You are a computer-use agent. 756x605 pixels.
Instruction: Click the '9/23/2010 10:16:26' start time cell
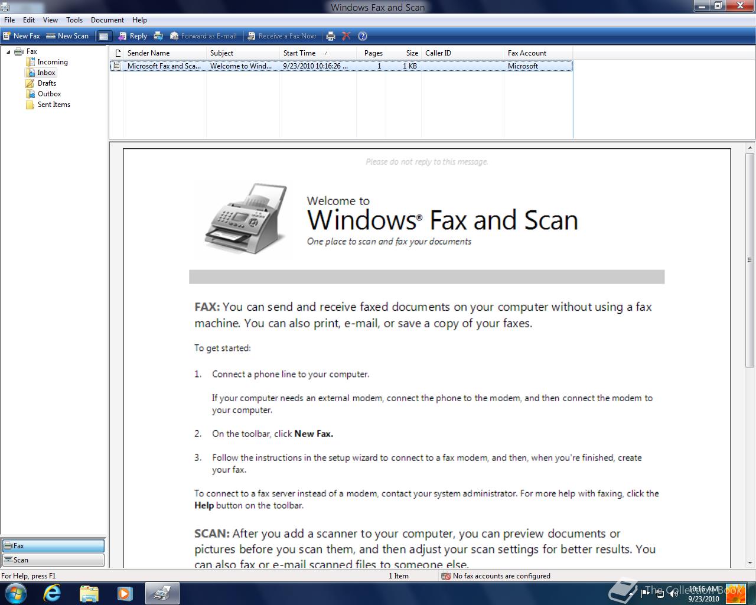pyautogui.click(x=315, y=66)
